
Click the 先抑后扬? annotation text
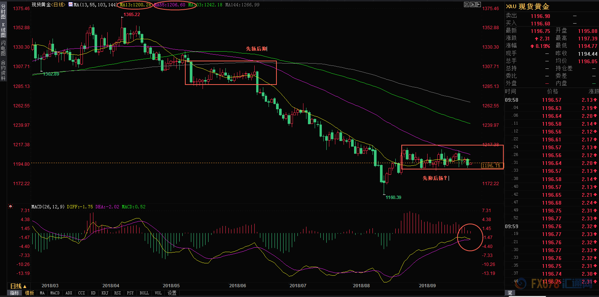435,178
